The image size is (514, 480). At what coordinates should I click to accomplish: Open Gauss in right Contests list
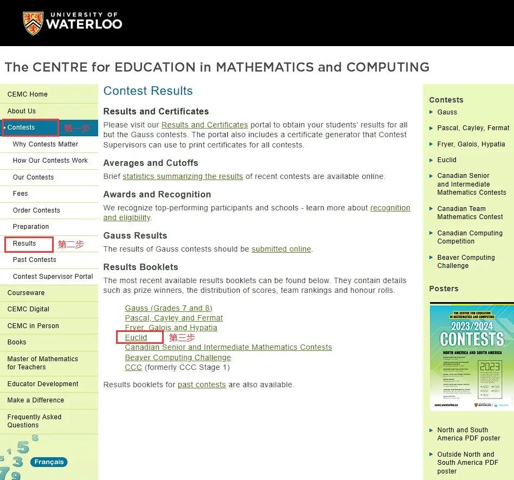click(447, 112)
